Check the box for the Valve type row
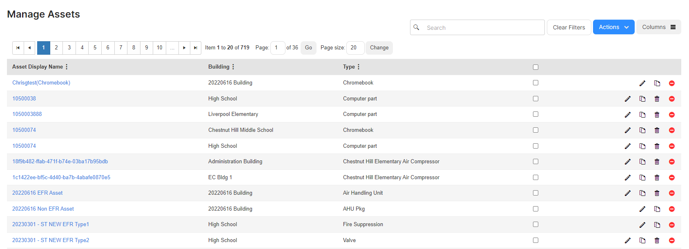The height and width of the screenshot is (249, 689). tap(535, 240)
